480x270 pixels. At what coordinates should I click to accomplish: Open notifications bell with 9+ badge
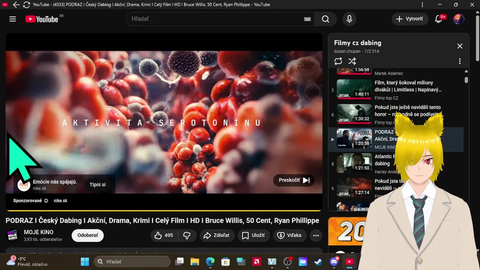(x=439, y=19)
